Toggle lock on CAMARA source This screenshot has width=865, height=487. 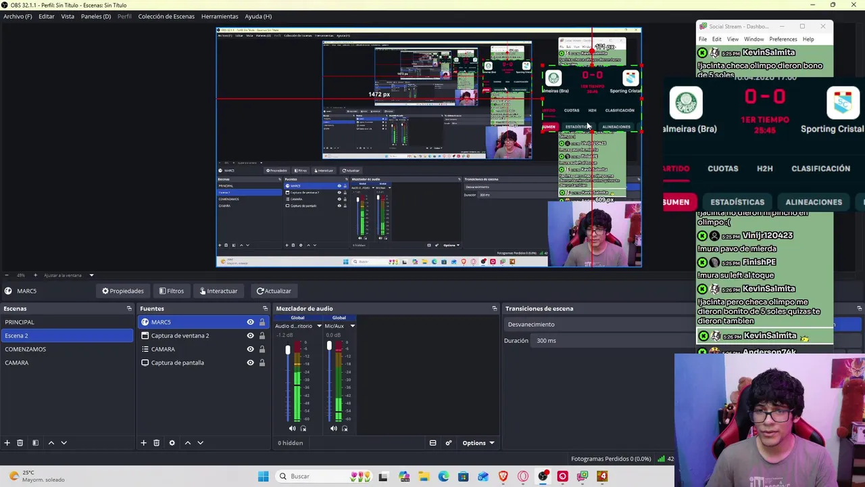coord(262,349)
